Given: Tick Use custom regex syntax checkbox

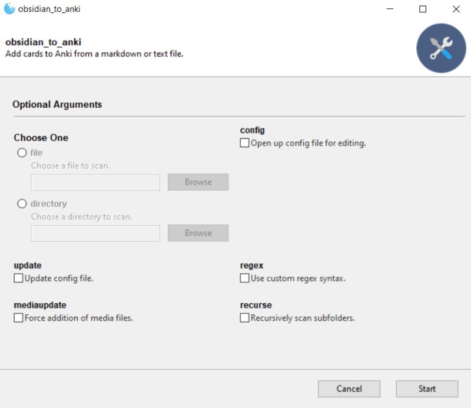Looking at the screenshot, I should (244, 278).
